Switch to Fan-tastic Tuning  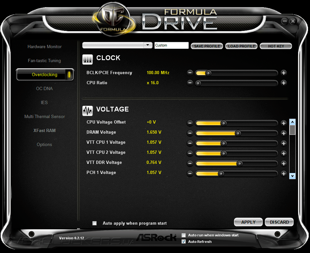point(44,61)
